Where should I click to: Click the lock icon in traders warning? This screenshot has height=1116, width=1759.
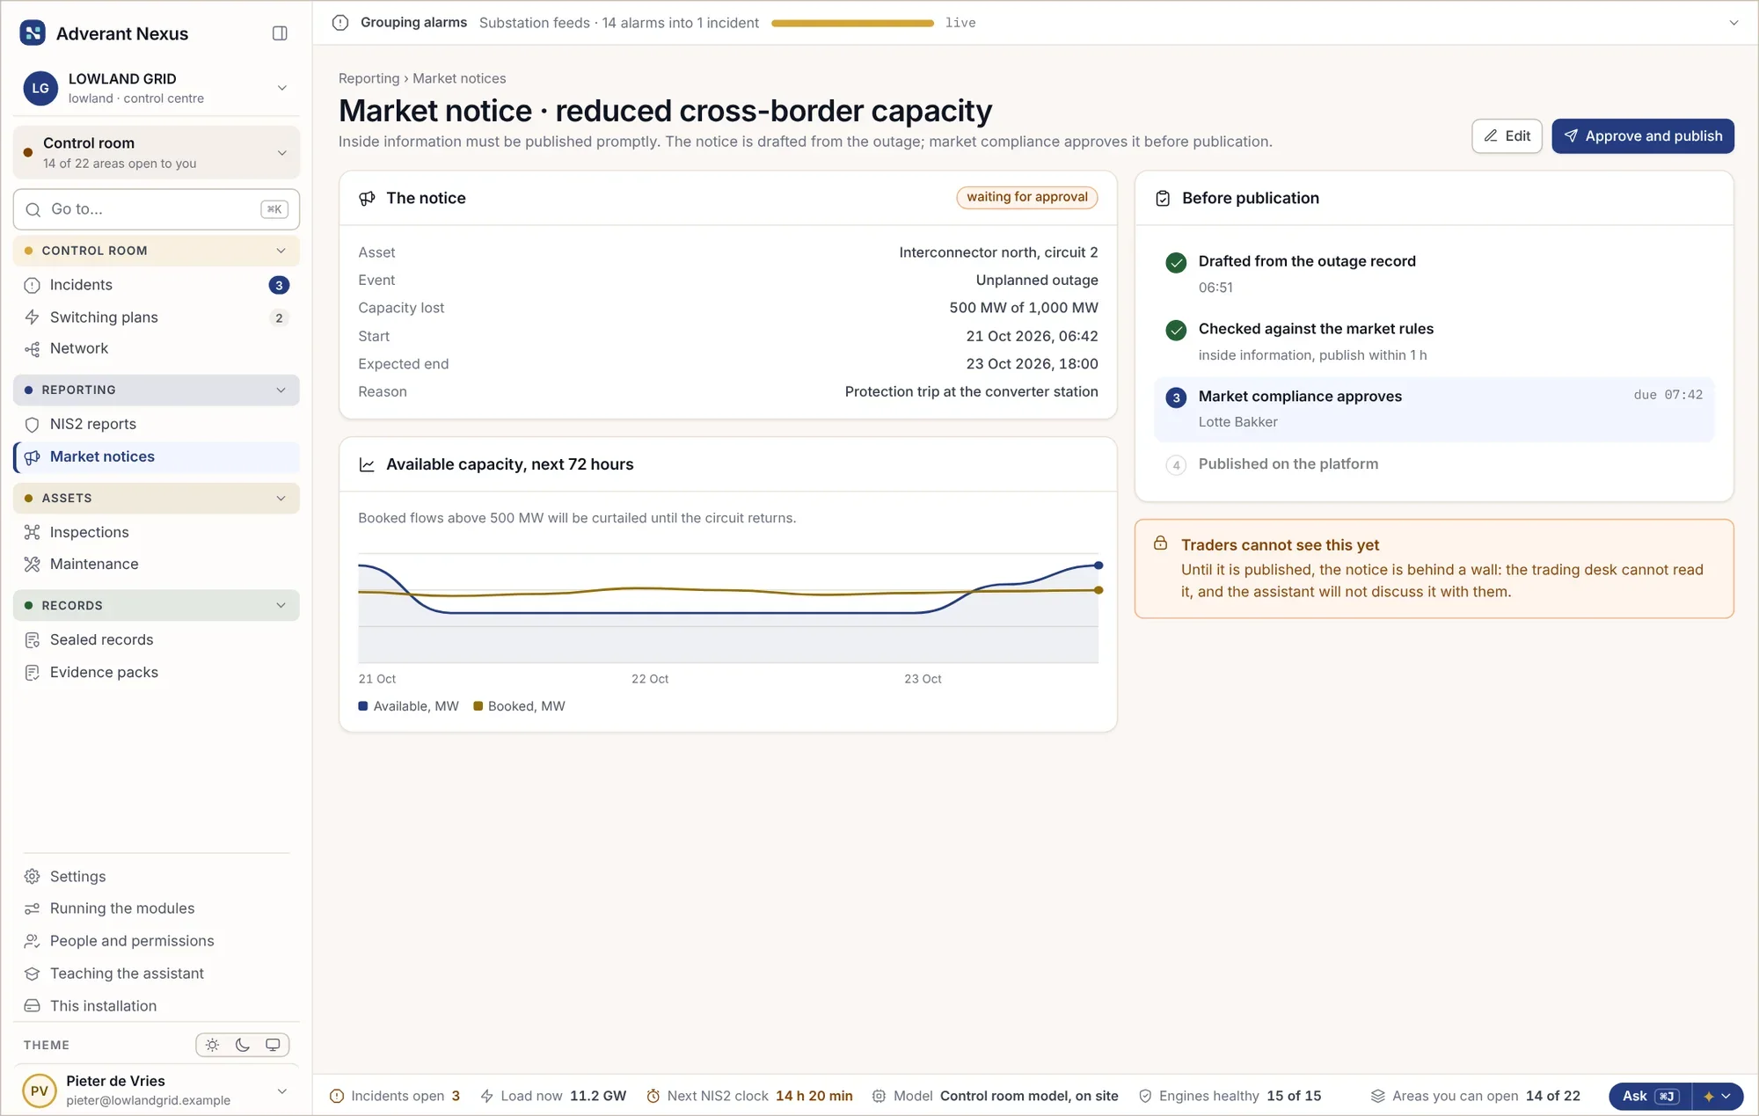coord(1161,543)
